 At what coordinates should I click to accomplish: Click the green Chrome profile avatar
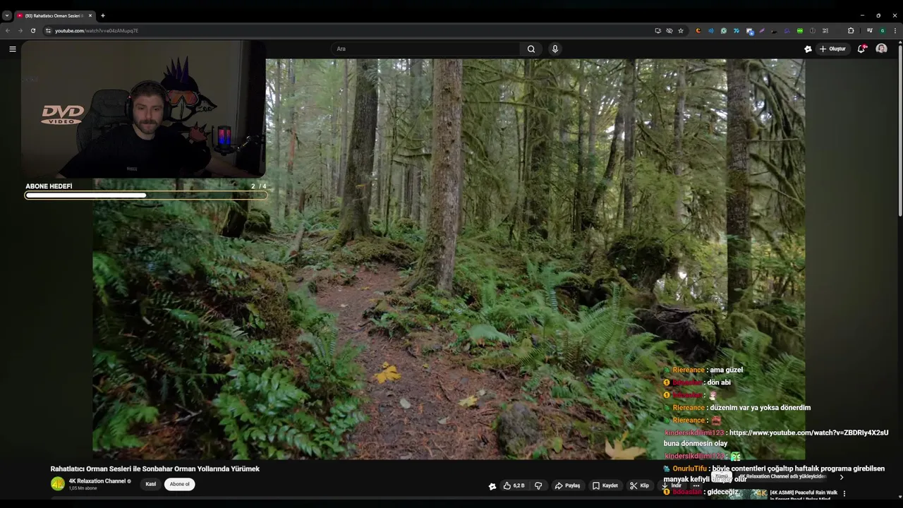883,30
